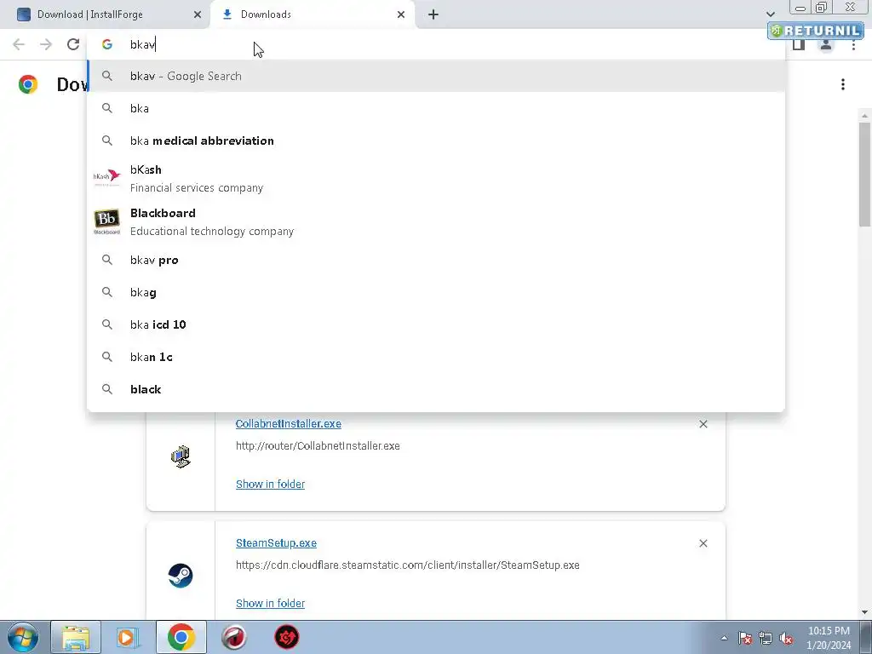The width and height of the screenshot is (872, 654).
Task: Choose 'bkav pro' suggestion
Action: coord(436,261)
